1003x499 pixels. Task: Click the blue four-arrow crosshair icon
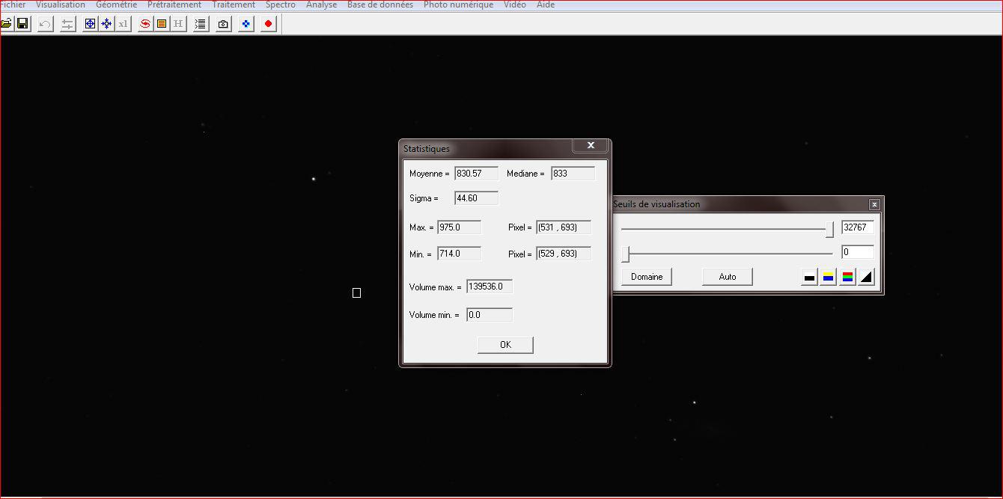pyautogui.click(x=106, y=24)
